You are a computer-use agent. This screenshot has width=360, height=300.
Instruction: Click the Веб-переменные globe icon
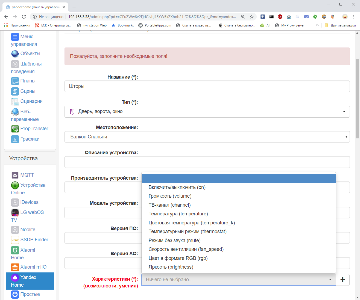[15, 112]
